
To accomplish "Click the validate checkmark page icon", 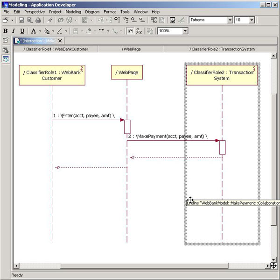I will pyautogui.click(x=173, y=20).
